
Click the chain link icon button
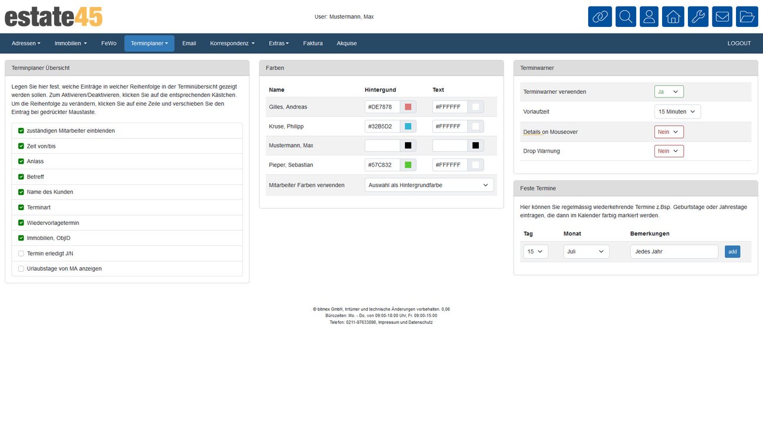(600, 16)
